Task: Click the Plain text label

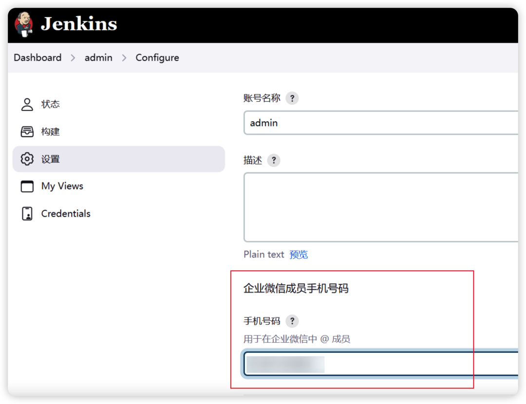Action: (x=264, y=255)
